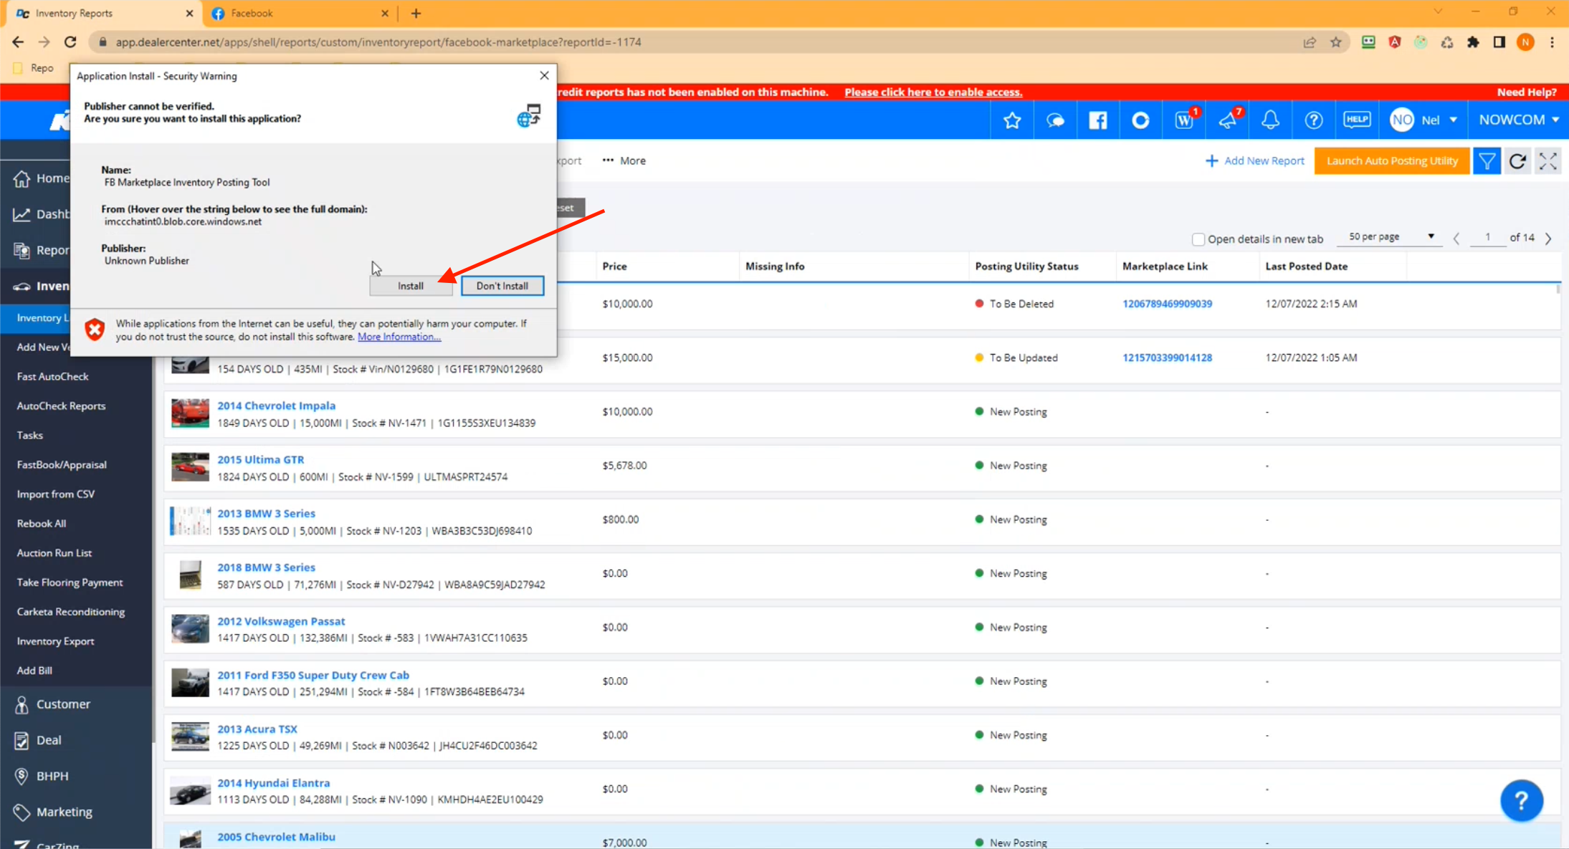This screenshot has height=849, width=1569.
Task: Go to previous page arrow
Action: [1456, 239]
